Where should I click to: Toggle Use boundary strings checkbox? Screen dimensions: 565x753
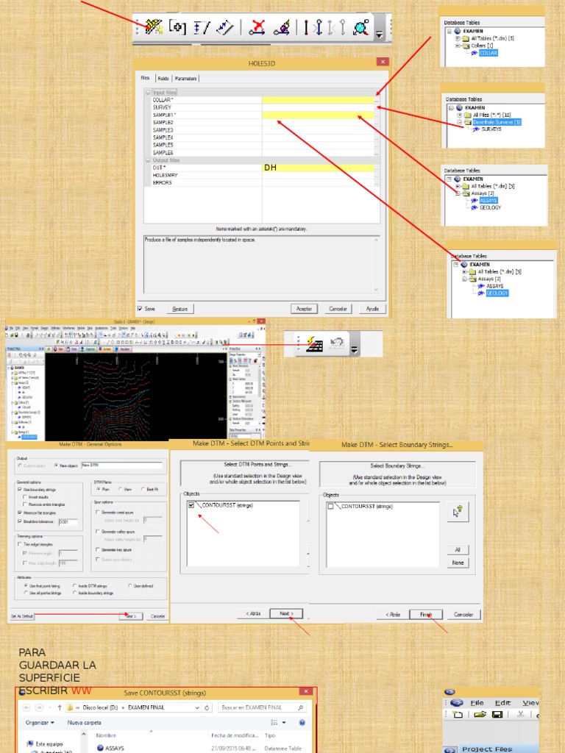pos(20,489)
